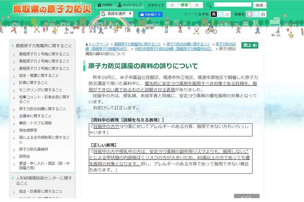The height and width of the screenshot is (202, 304).
Task: Follow the トップページ breadcrumb link
Action: coord(99,44)
